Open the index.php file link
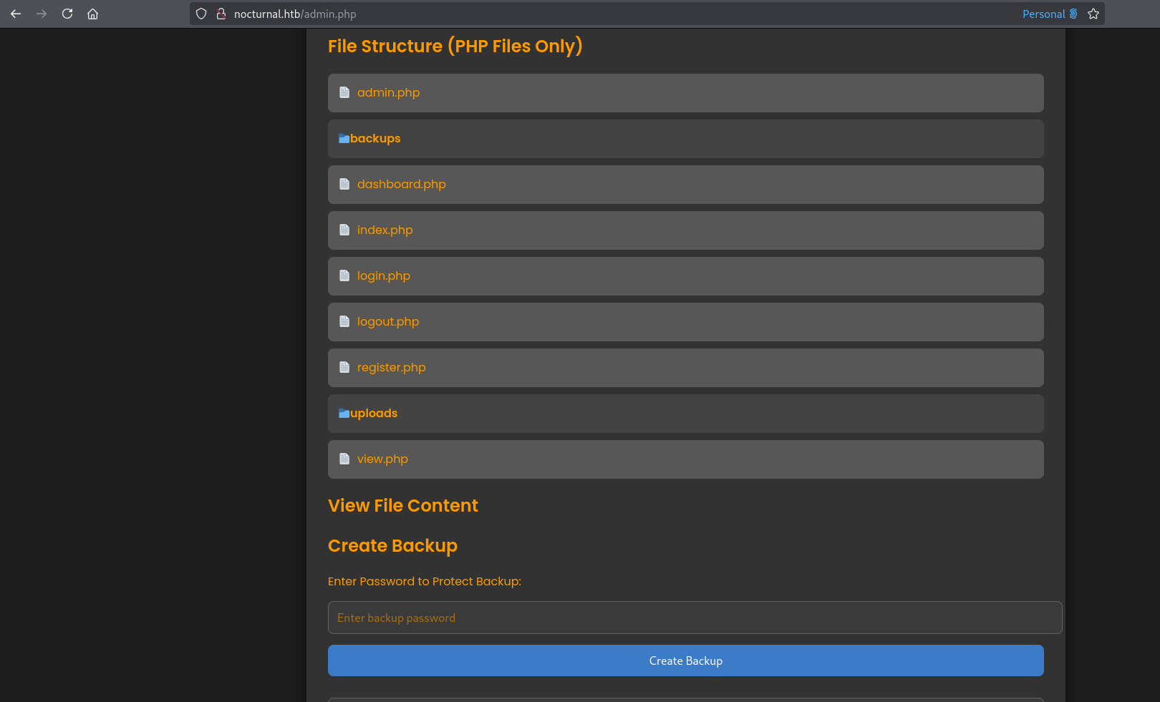1160x702 pixels. pyautogui.click(x=385, y=230)
